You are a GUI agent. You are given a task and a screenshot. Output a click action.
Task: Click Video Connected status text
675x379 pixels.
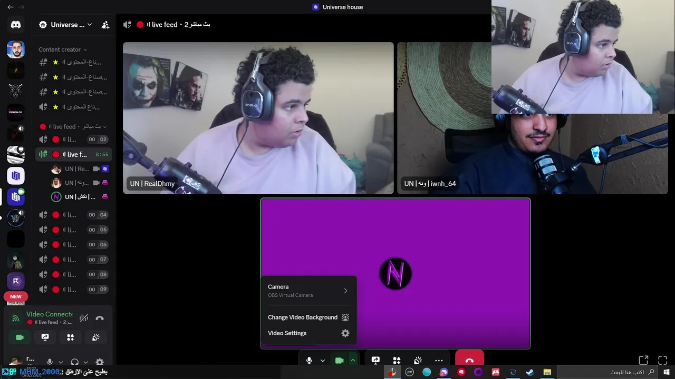point(50,314)
